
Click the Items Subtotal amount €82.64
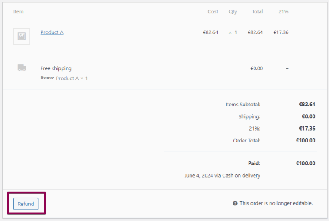click(x=307, y=105)
